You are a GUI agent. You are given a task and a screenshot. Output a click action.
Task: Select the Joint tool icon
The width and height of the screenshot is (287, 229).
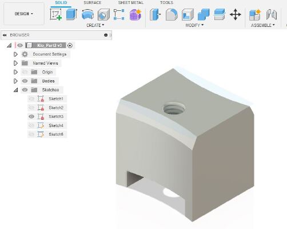pos(272,14)
